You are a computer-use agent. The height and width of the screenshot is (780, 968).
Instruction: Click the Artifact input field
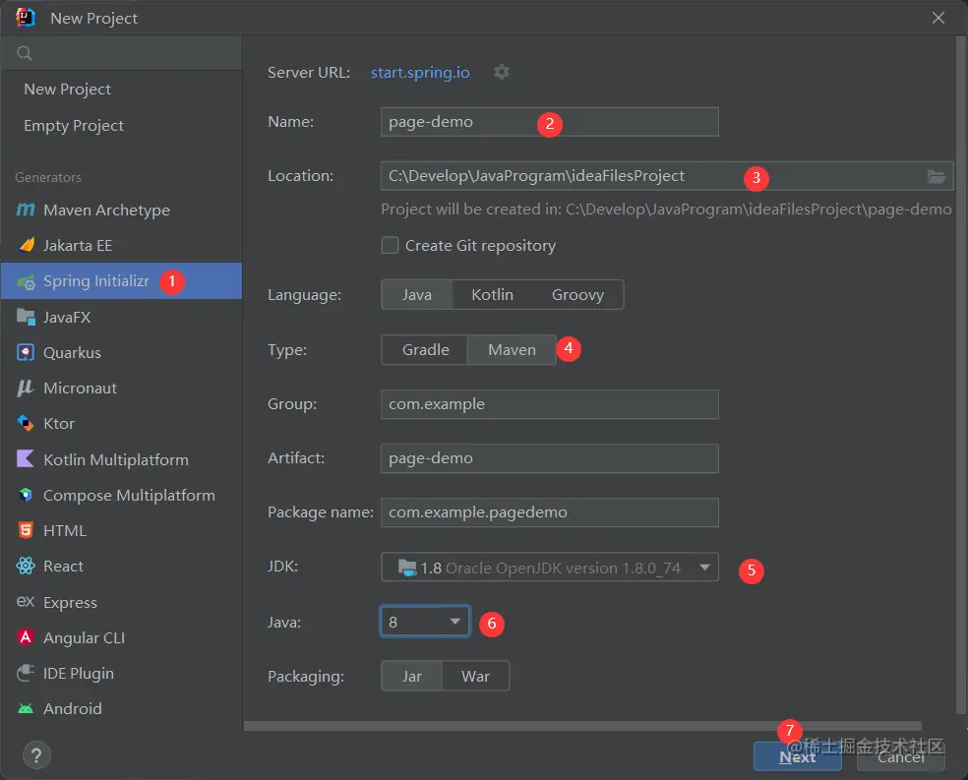[x=550, y=458]
